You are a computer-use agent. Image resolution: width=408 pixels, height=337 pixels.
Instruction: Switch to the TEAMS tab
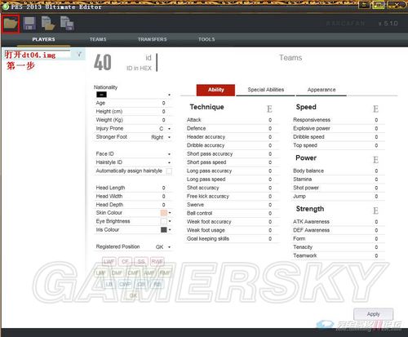(98, 39)
